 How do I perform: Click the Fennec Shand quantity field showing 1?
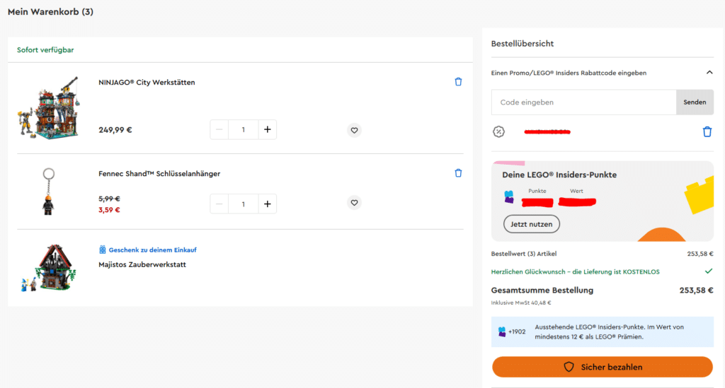tap(244, 204)
